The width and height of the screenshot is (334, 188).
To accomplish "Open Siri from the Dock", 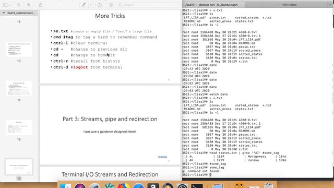I will (80, 186).
